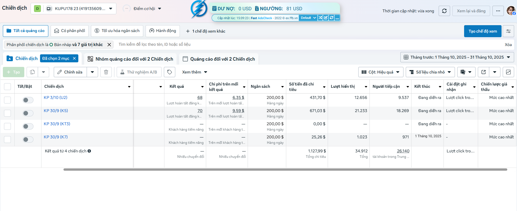Click the opportunity score circle icon

pos(127,9)
